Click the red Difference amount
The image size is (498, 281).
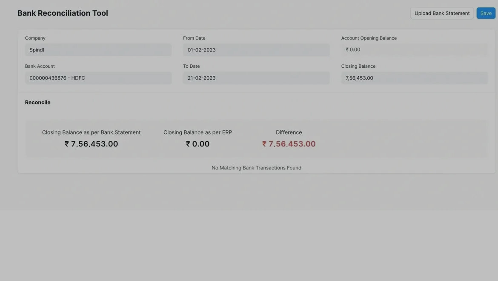click(x=289, y=144)
